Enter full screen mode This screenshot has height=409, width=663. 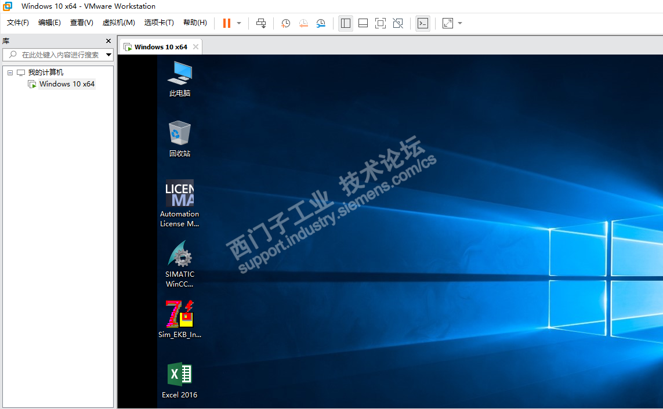pyautogui.click(x=381, y=23)
